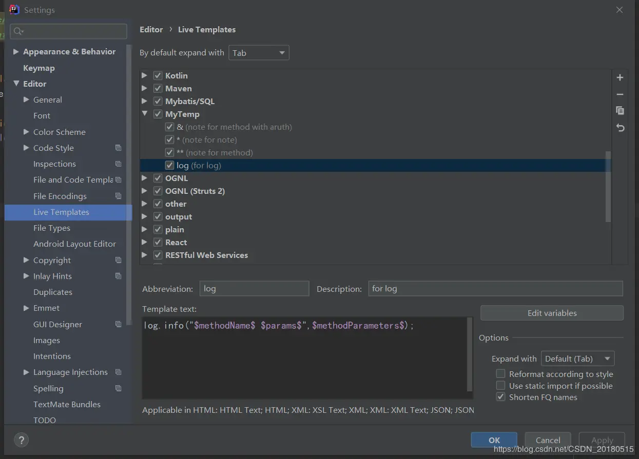Click project-level icon next to Code Style
Viewport: 639px width, 459px height.
tap(119, 148)
